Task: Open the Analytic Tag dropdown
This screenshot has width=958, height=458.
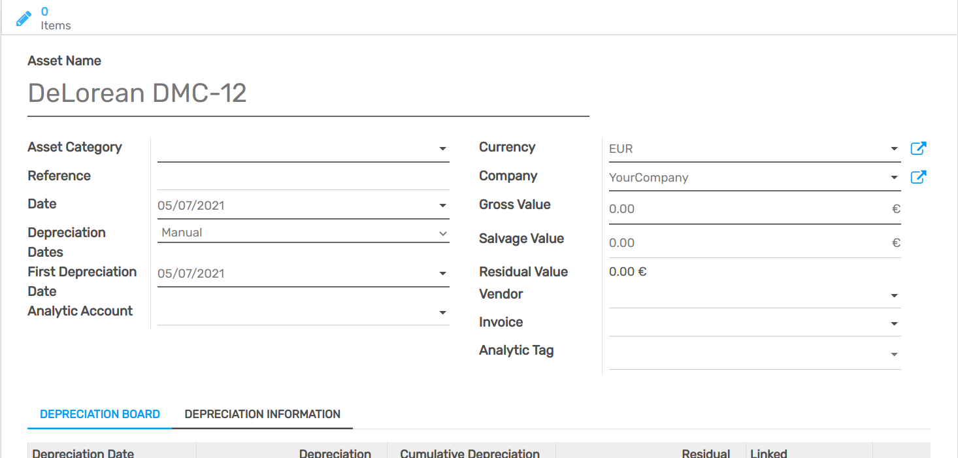Action: (x=894, y=353)
